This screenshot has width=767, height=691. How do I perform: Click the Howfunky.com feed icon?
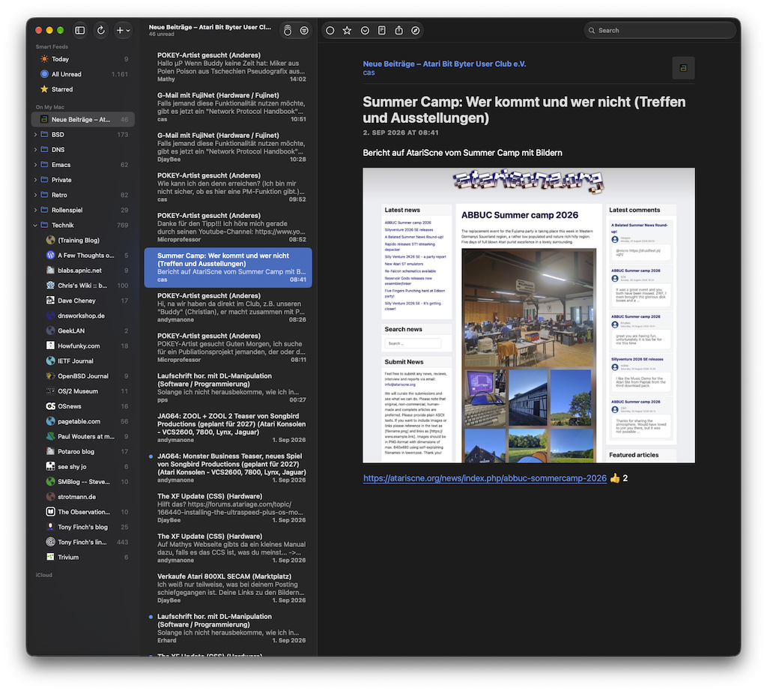pyautogui.click(x=50, y=346)
